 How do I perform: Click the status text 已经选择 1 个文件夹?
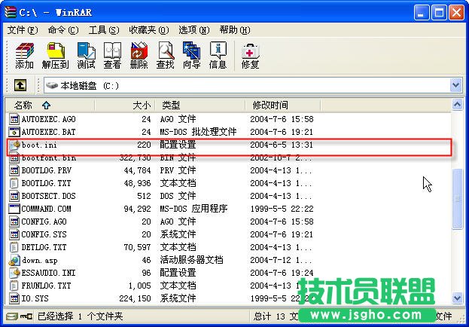pos(80,316)
